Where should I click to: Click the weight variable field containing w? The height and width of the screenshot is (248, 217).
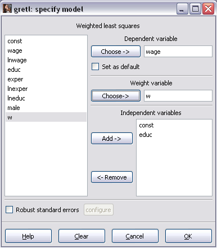click(x=178, y=96)
